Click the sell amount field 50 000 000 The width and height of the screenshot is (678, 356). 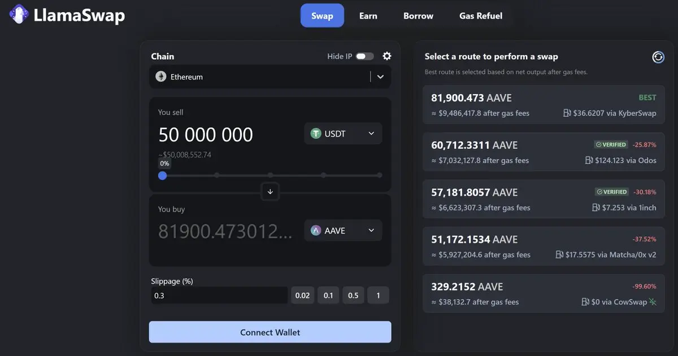tap(206, 135)
